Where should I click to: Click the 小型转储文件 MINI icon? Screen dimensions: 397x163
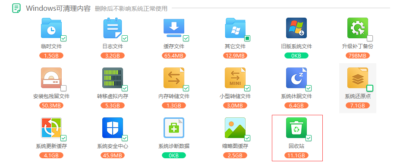236,78
